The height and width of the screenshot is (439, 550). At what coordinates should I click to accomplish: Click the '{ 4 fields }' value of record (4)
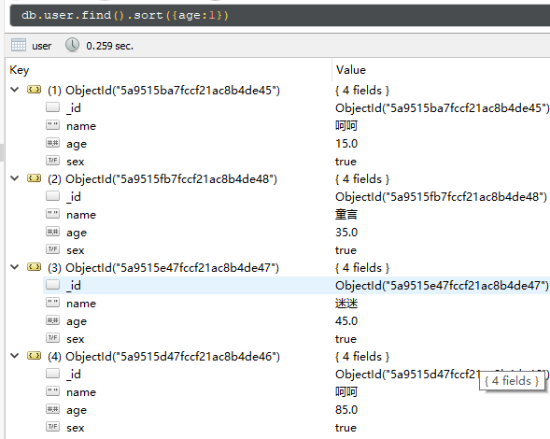click(x=362, y=357)
